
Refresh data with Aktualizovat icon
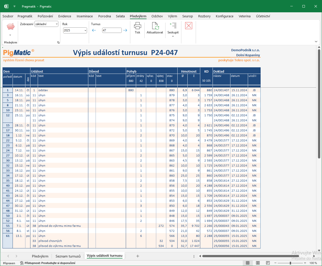(155, 26)
